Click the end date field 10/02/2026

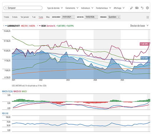pos(91,17)
